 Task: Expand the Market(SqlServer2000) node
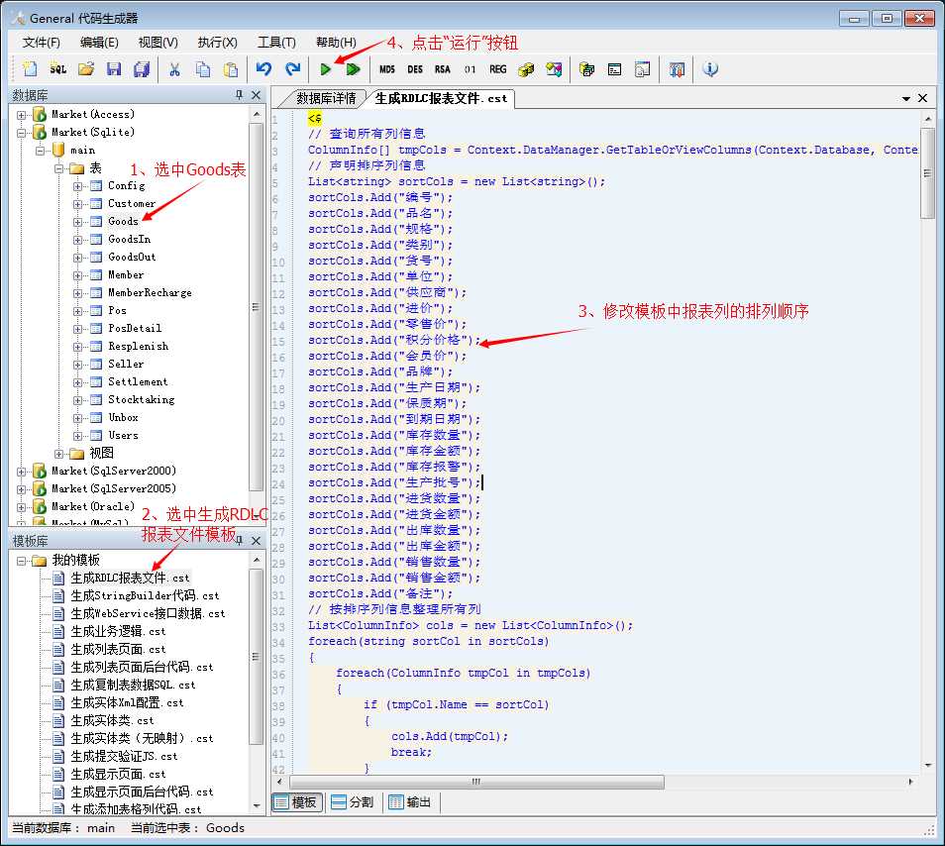point(22,472)
